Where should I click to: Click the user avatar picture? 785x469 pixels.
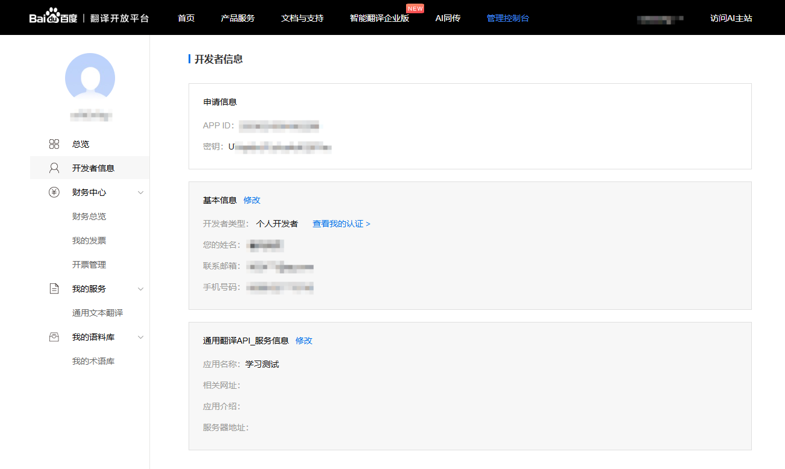[x=90, y=78]
